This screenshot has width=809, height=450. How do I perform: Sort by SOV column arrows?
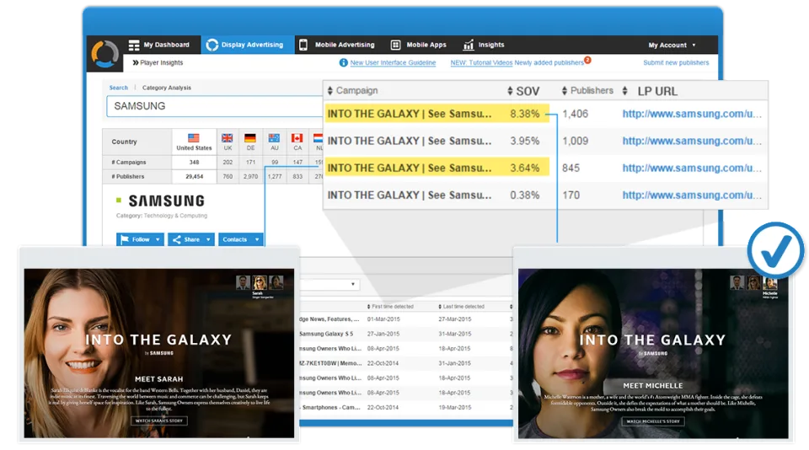coord(510,91)
